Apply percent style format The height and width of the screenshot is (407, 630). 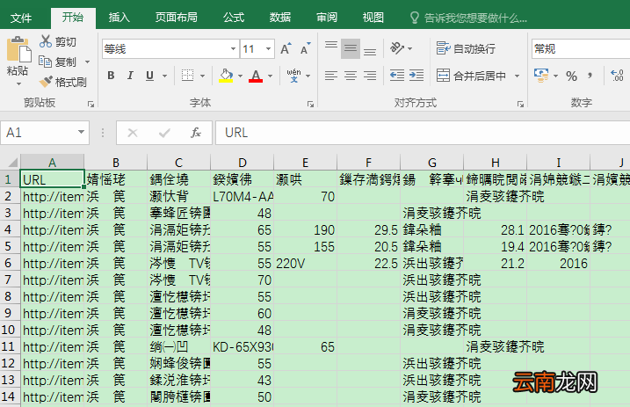pos(571,76)
